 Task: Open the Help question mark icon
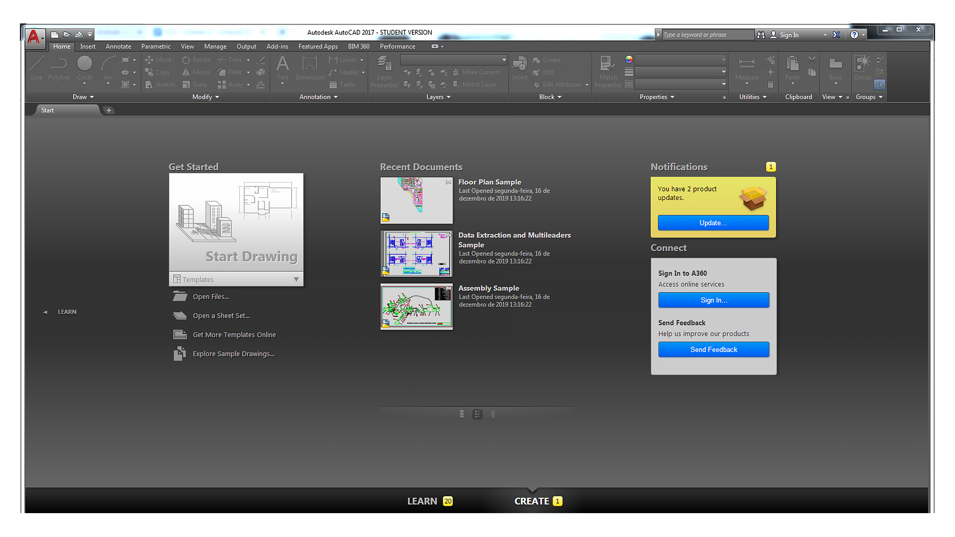tap(854, 35)
